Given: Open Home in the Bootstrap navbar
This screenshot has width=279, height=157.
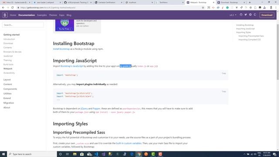Looking at the screenshot, I should point(13,15).
